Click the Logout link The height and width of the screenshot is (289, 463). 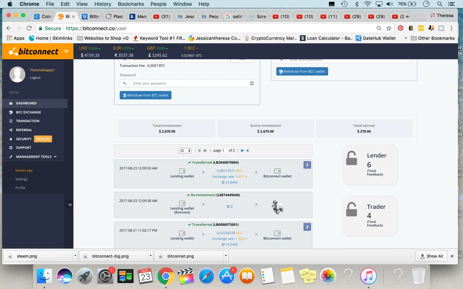coord(35,78)
